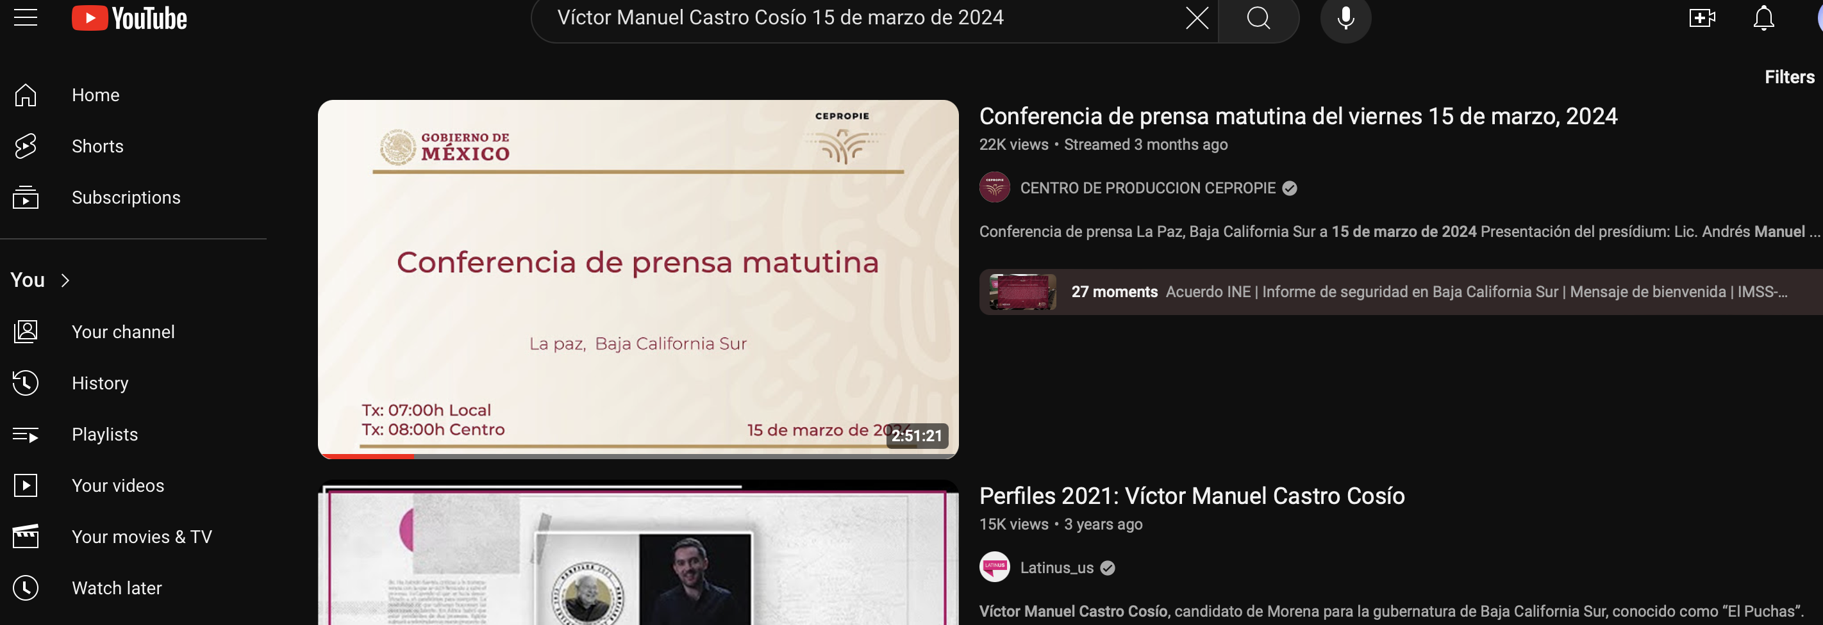Viewport: 1823px width, 625px height.
Task: Click Latinus_us verified badge
Action: tap(1108, 568)
